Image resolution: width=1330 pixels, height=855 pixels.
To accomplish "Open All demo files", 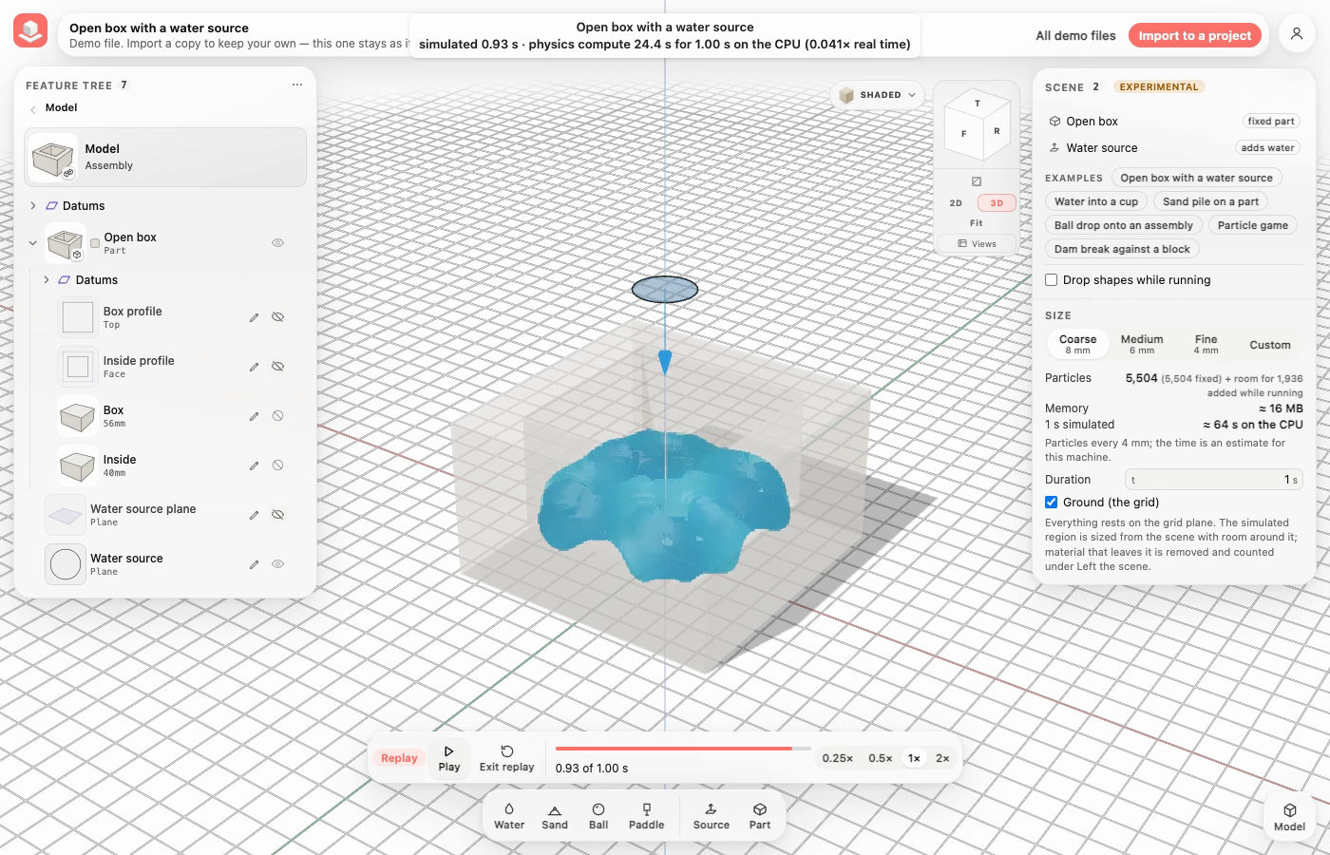I will pos(1075,35).
